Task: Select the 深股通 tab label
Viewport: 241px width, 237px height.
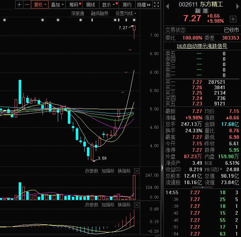Action: click(x=78, y=13)
